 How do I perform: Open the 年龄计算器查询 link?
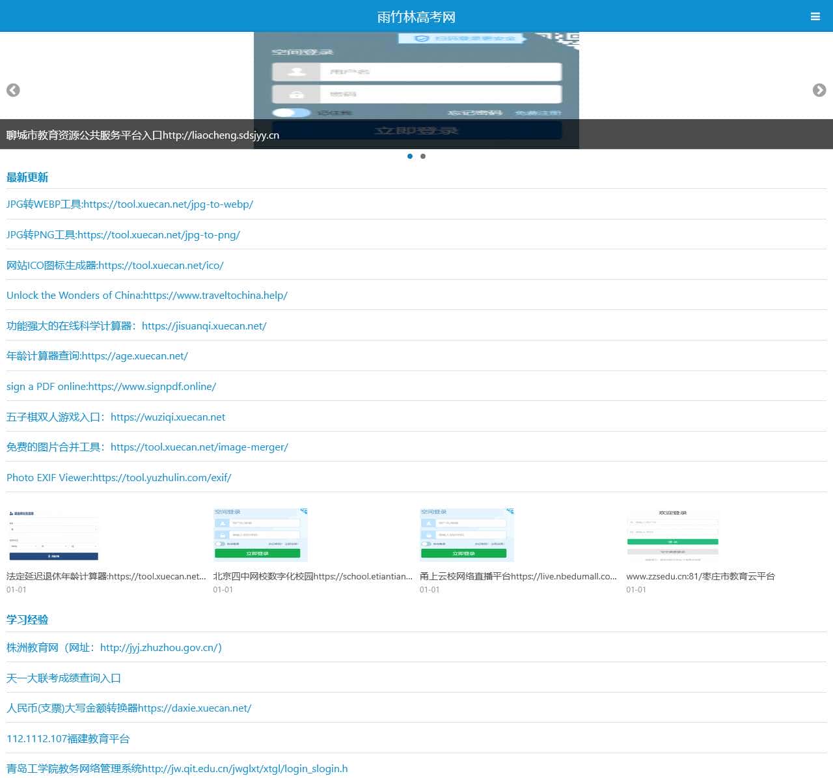[97, 356]
